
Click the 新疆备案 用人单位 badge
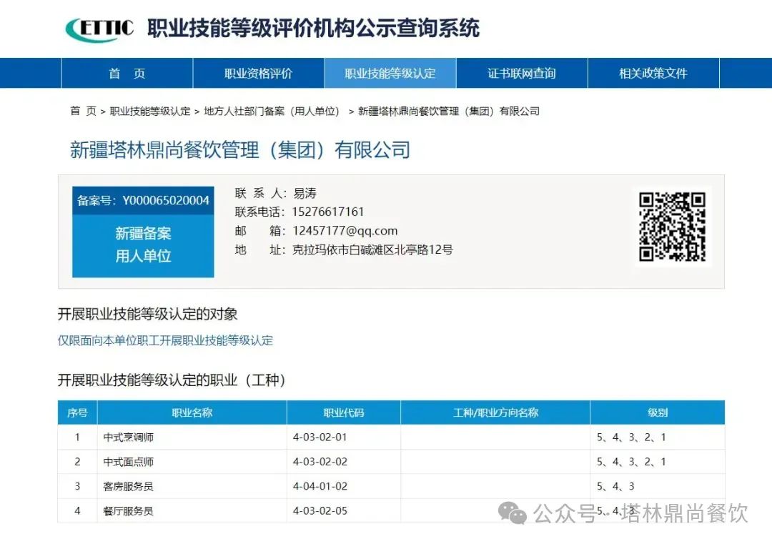click(143, 244)
